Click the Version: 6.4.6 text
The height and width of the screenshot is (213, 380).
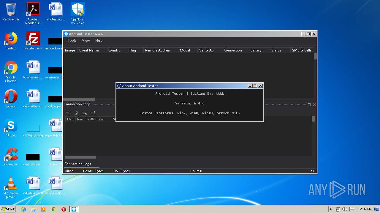190,103
